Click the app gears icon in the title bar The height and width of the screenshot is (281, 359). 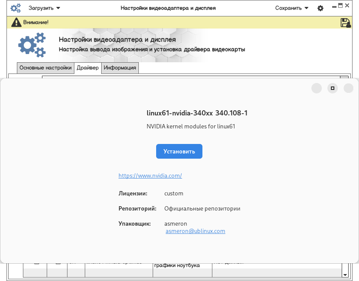tap(16, 8)
